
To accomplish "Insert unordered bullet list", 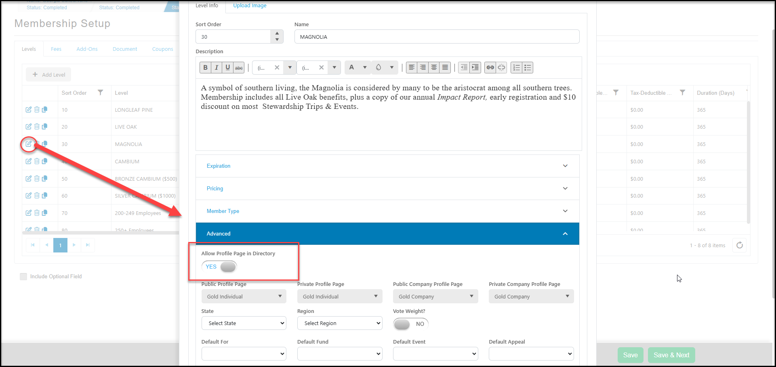I will click(x=528, y=67).
